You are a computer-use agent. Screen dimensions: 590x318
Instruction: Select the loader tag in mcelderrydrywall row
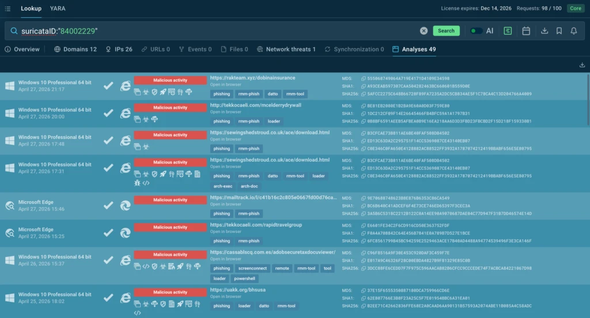click(x=274, y=121)
